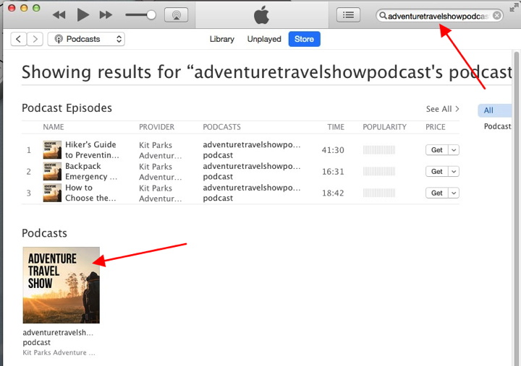Click the Backpack Emergency episode artwork
The image size is (521, 366).
(x=52, y=171)
